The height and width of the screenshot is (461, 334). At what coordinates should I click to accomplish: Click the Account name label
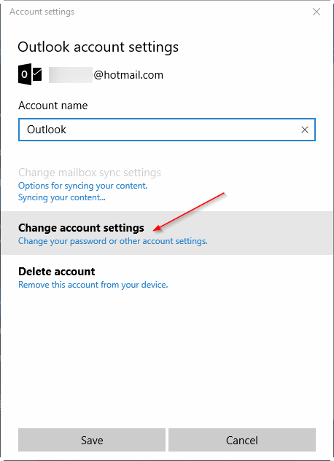click(53, 106)
